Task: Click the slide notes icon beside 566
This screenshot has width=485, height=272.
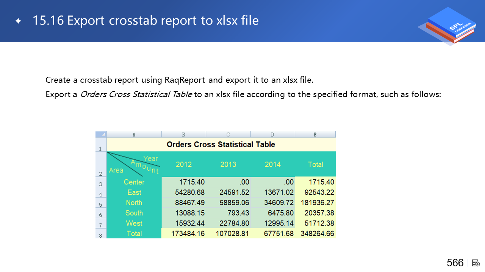Action: point(476,263)
